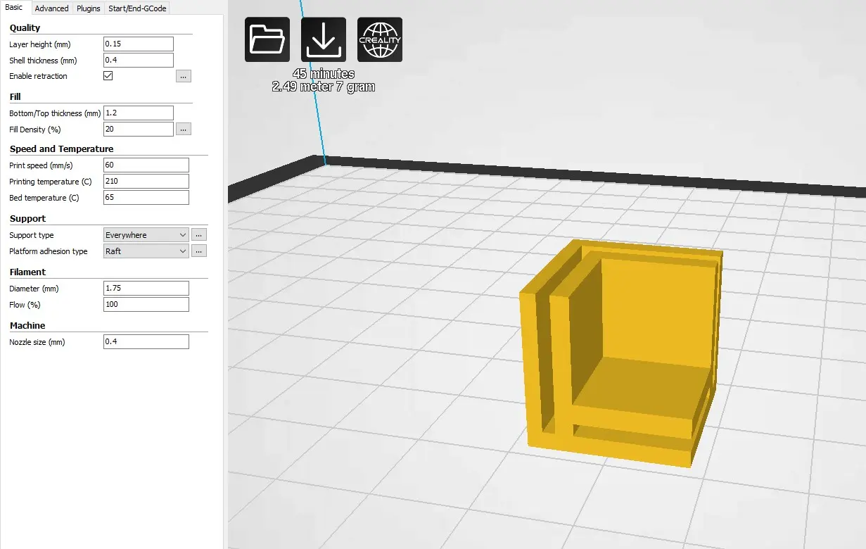Viewport: 866px width, 549px height.
Task: Click the Shell thickness input field
Action: click(x=139, y=60)
